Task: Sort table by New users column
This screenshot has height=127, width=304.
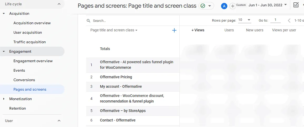Action: pyautogui.click(x=254, y=30)
